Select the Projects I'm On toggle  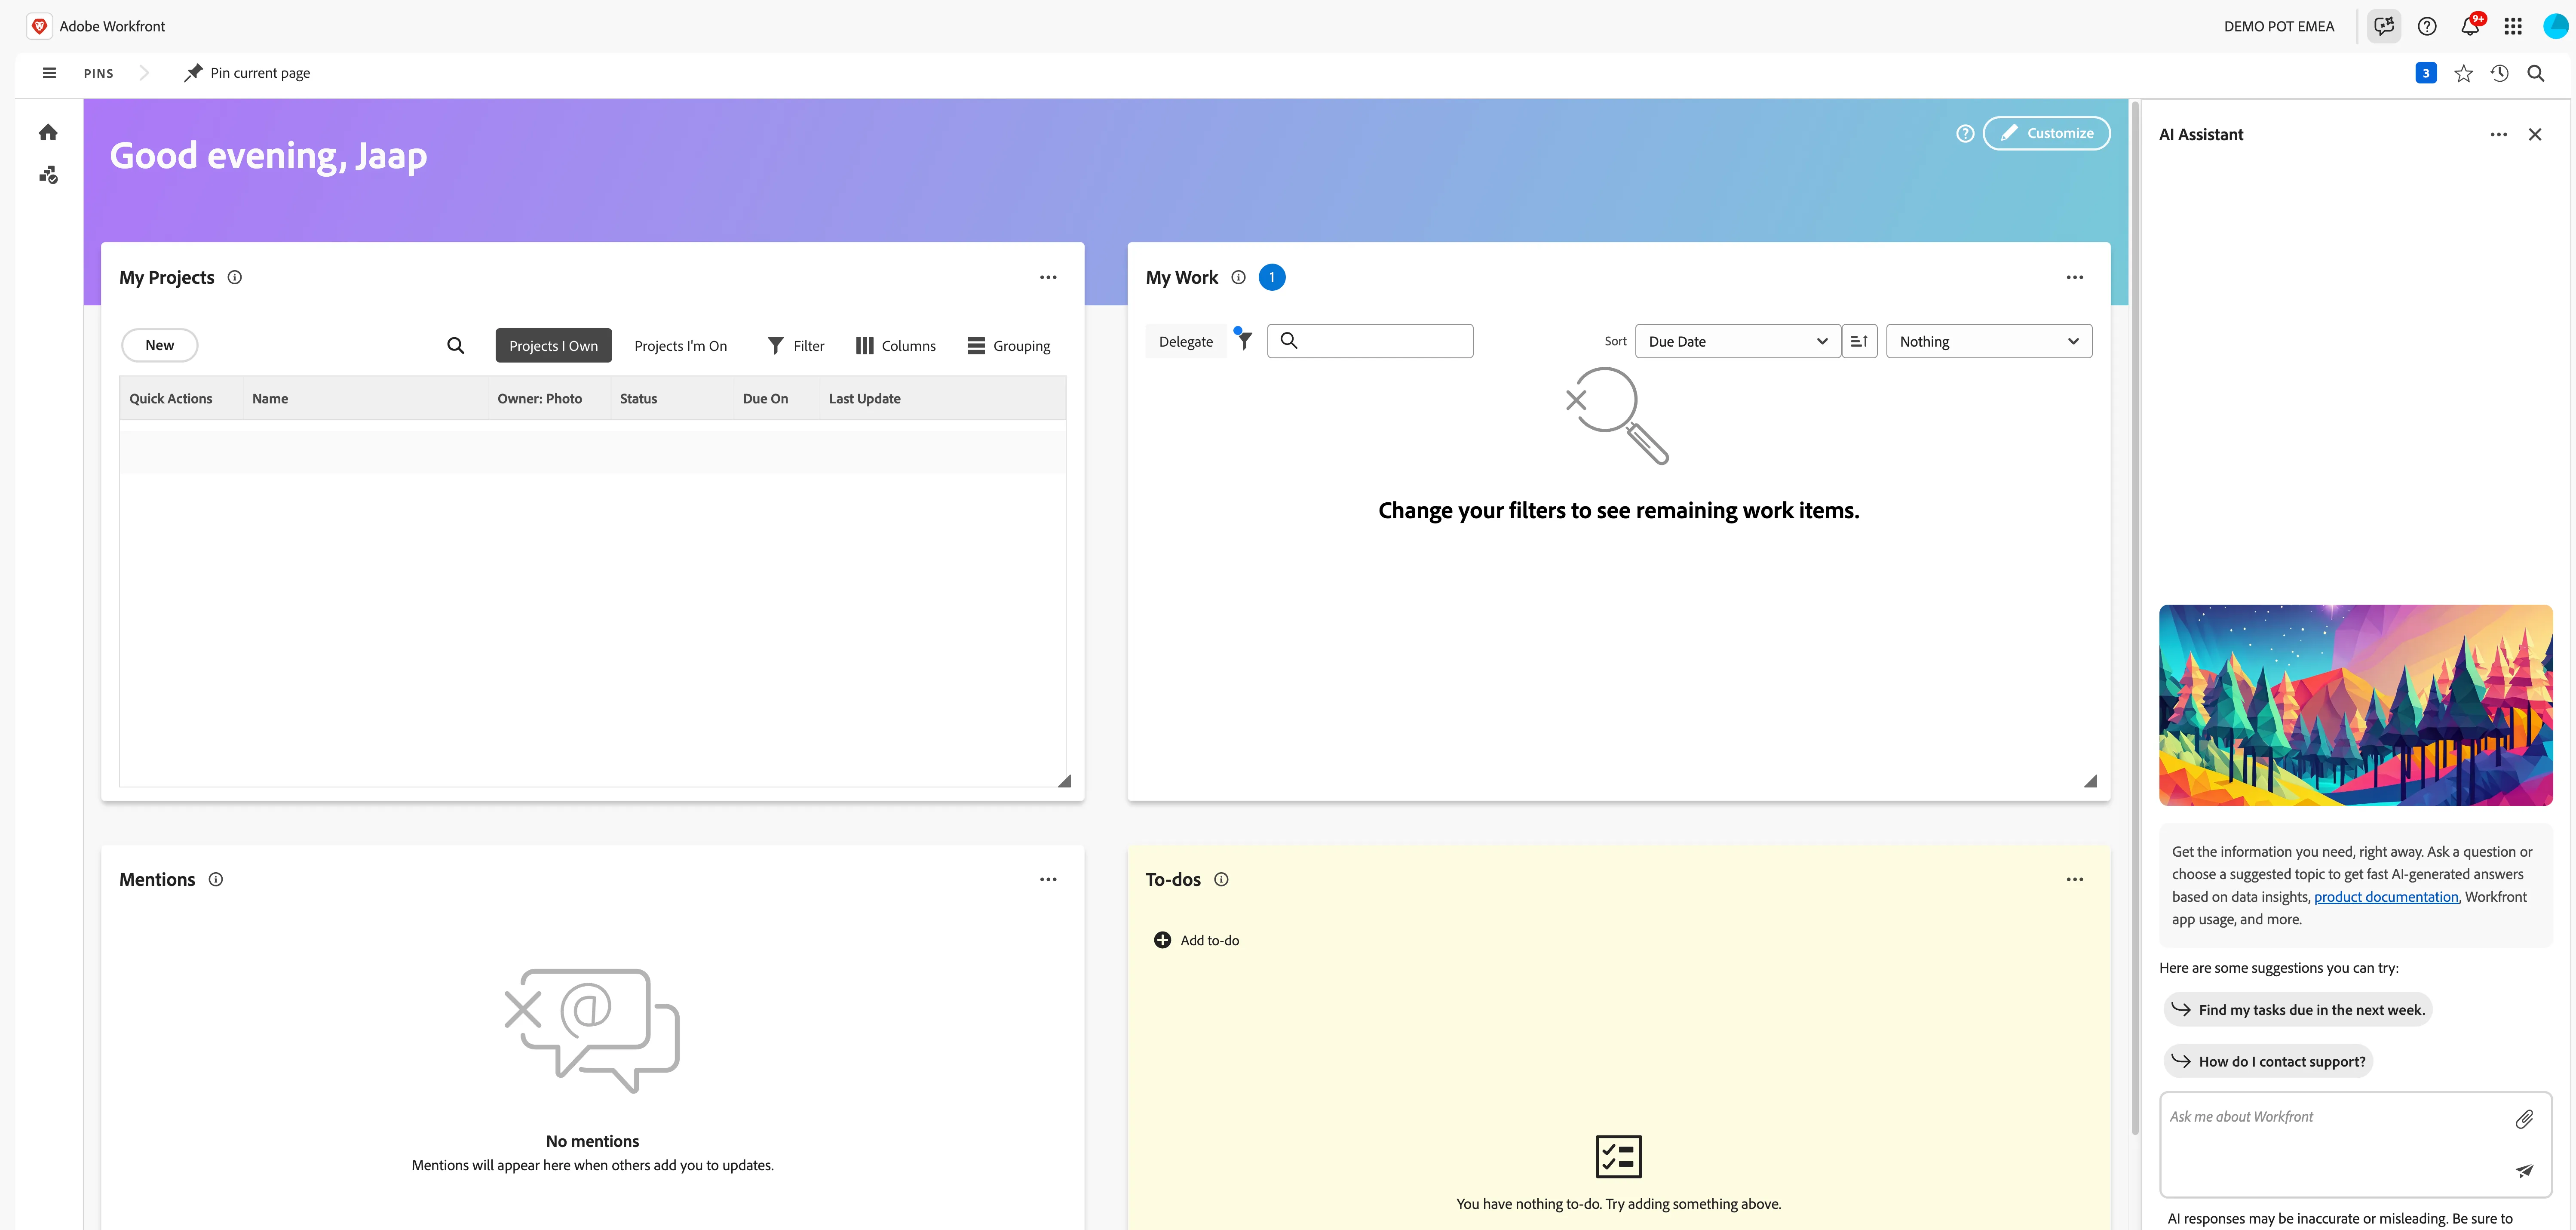[x=680, y=346]
